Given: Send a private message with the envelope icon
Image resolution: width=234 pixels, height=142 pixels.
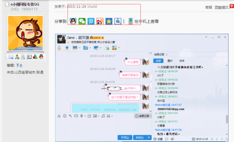Looking at the screenshot, I should point(11,57).
